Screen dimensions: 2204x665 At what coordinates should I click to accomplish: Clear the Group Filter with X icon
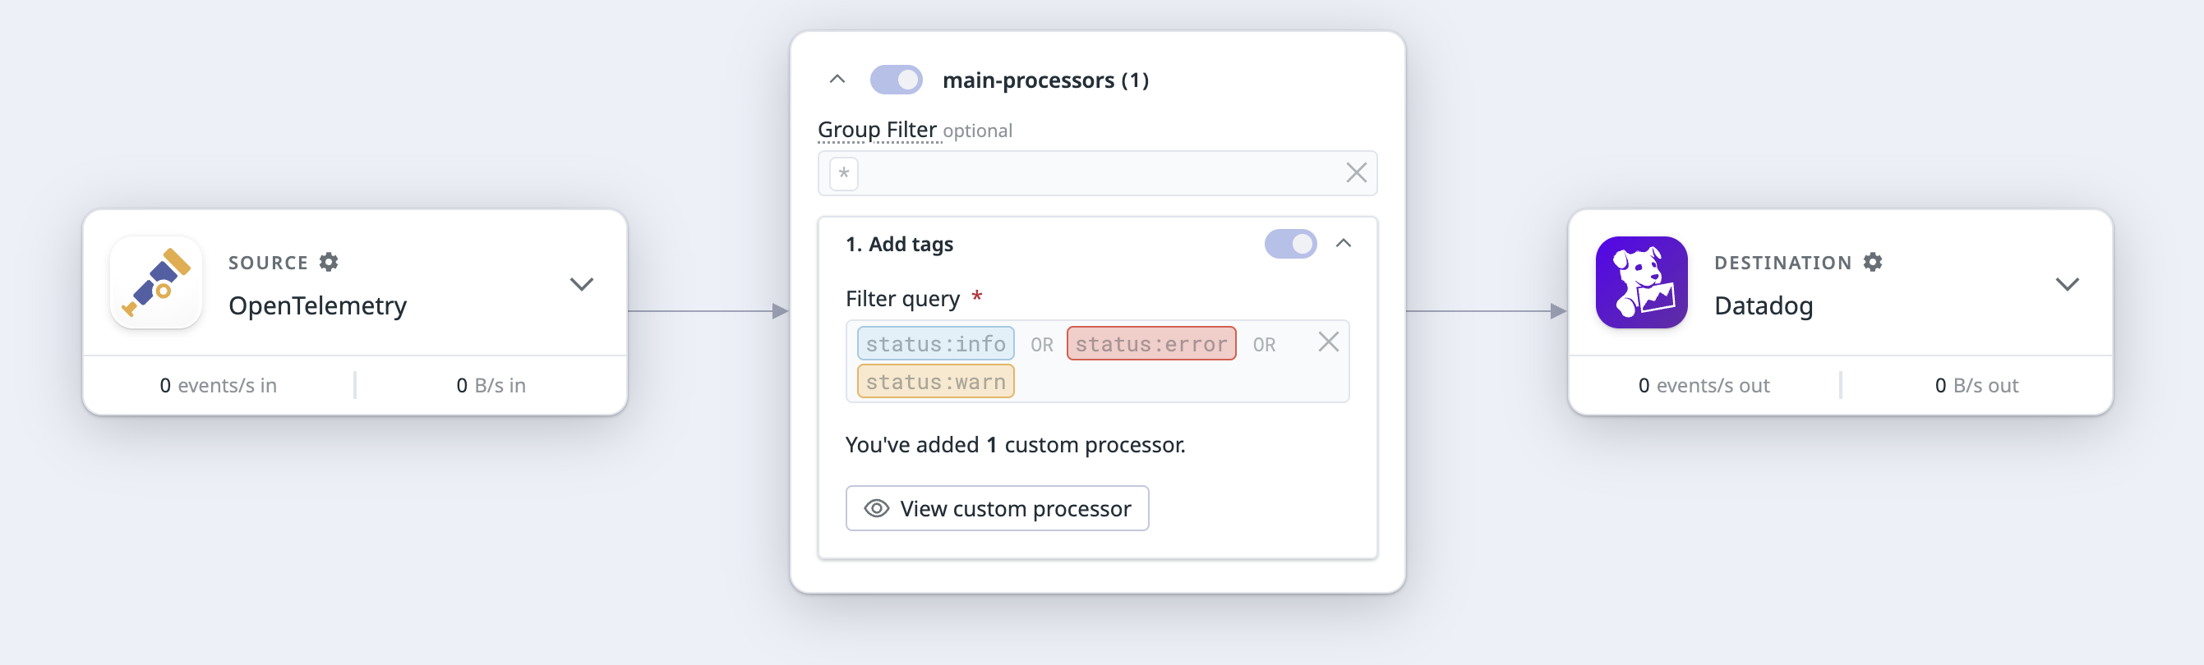click(x=1356, y=173)
